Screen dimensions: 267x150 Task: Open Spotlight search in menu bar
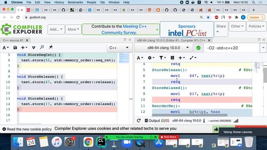coord(254,2)
